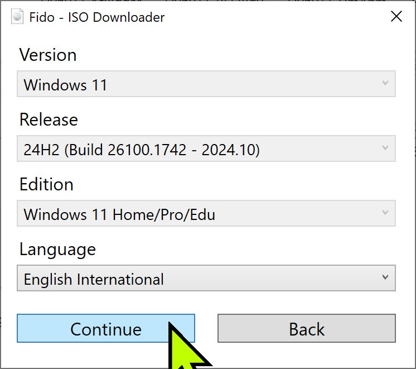Click the Edition dropdown chevron arrow
The height and width of the screenshot is (369, 416).
click(385, 213)
